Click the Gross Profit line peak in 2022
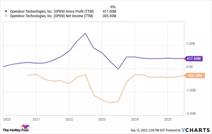 pos(85,33)
